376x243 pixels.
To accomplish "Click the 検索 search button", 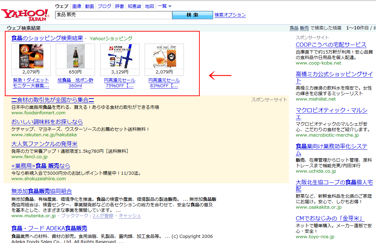I will coord(192,15).
